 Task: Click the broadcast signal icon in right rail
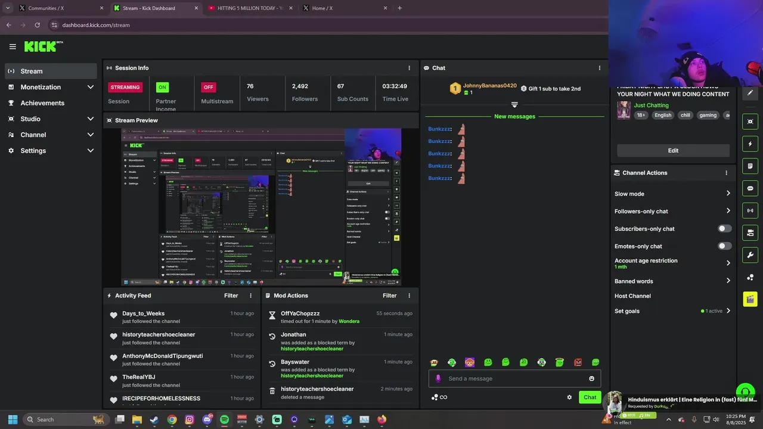[x=750, y=210]
